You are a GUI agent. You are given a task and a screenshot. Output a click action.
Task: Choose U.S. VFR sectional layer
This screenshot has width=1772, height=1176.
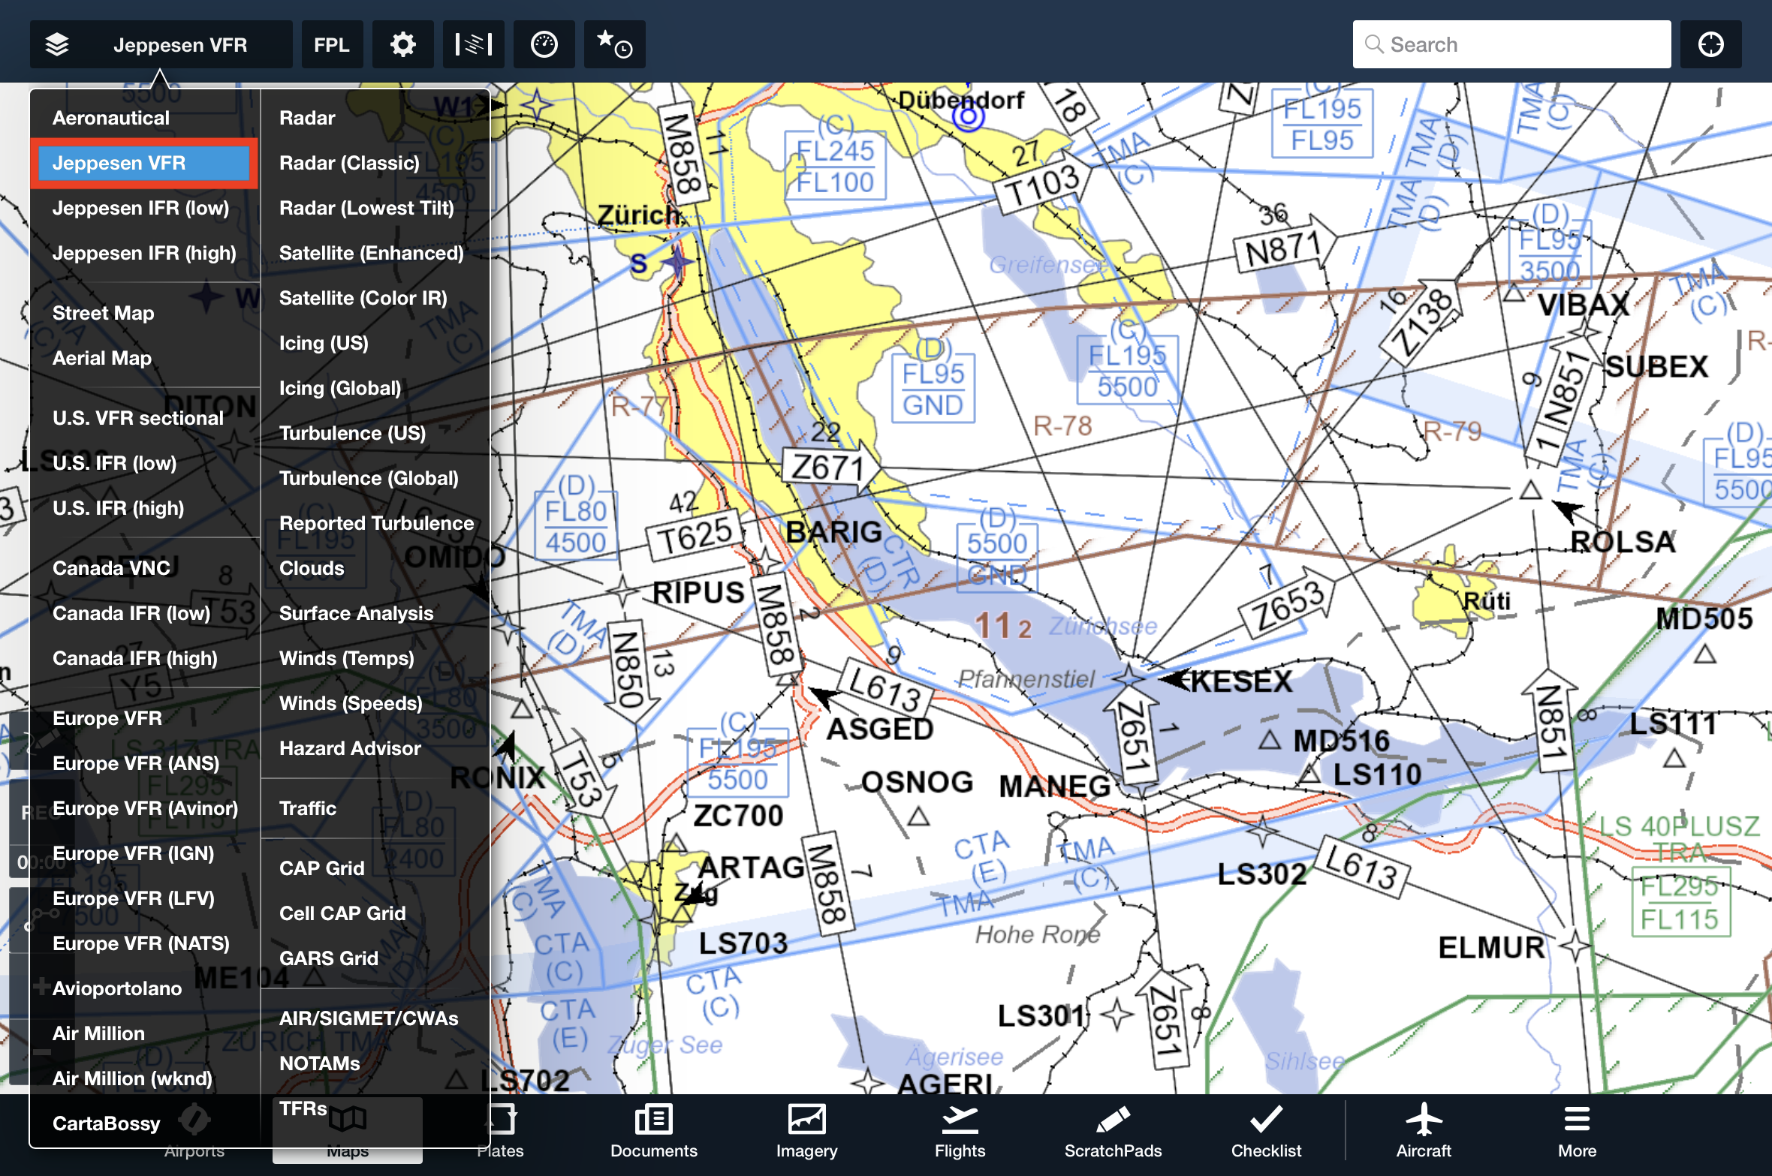pos(138,418)
